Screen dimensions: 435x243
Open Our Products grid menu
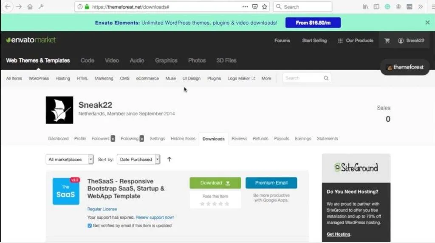click(x=356, y=40)
